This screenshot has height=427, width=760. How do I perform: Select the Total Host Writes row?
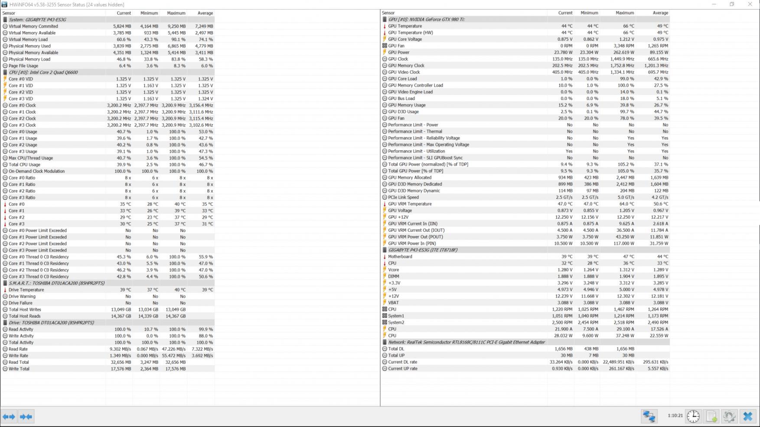(x=108, y=310)
